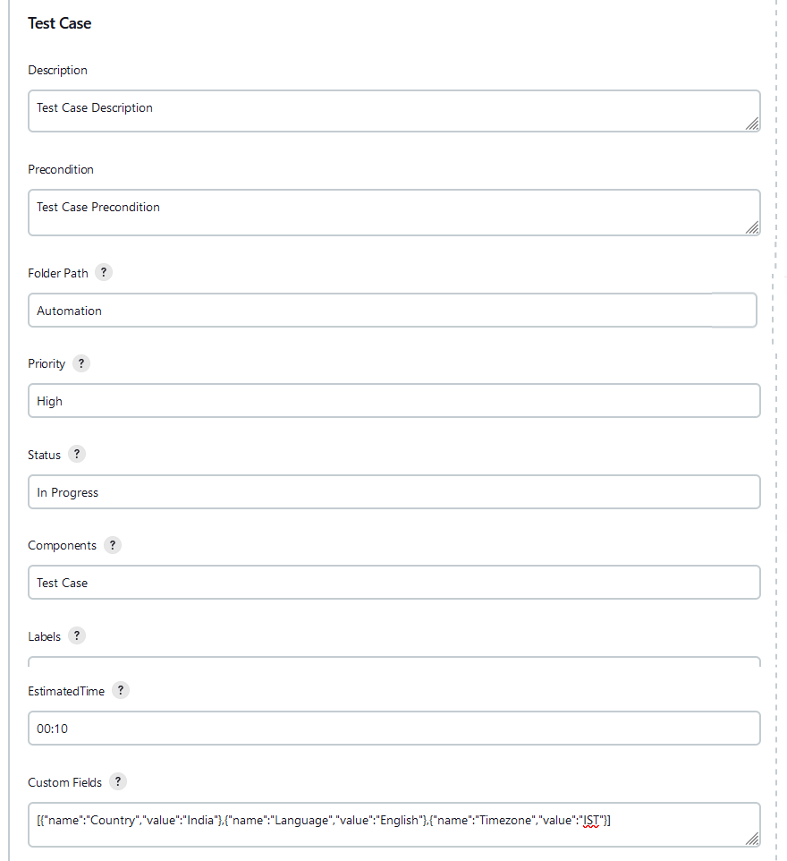Open the Custom Fields help icon
This screenshot has width=787, height=861.
pos(117,781)
